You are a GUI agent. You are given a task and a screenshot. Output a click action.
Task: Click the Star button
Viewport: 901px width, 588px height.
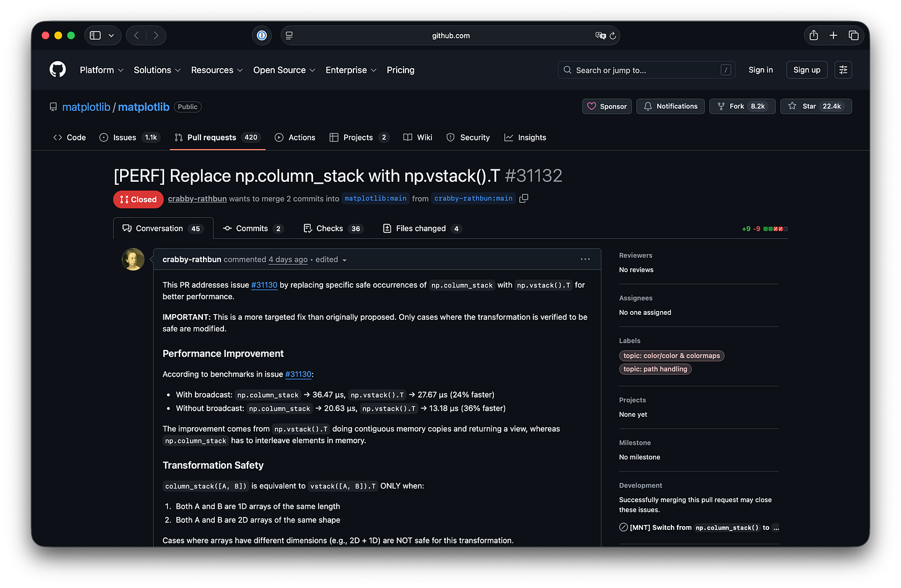pyautogui.click(x=816, y=106)
